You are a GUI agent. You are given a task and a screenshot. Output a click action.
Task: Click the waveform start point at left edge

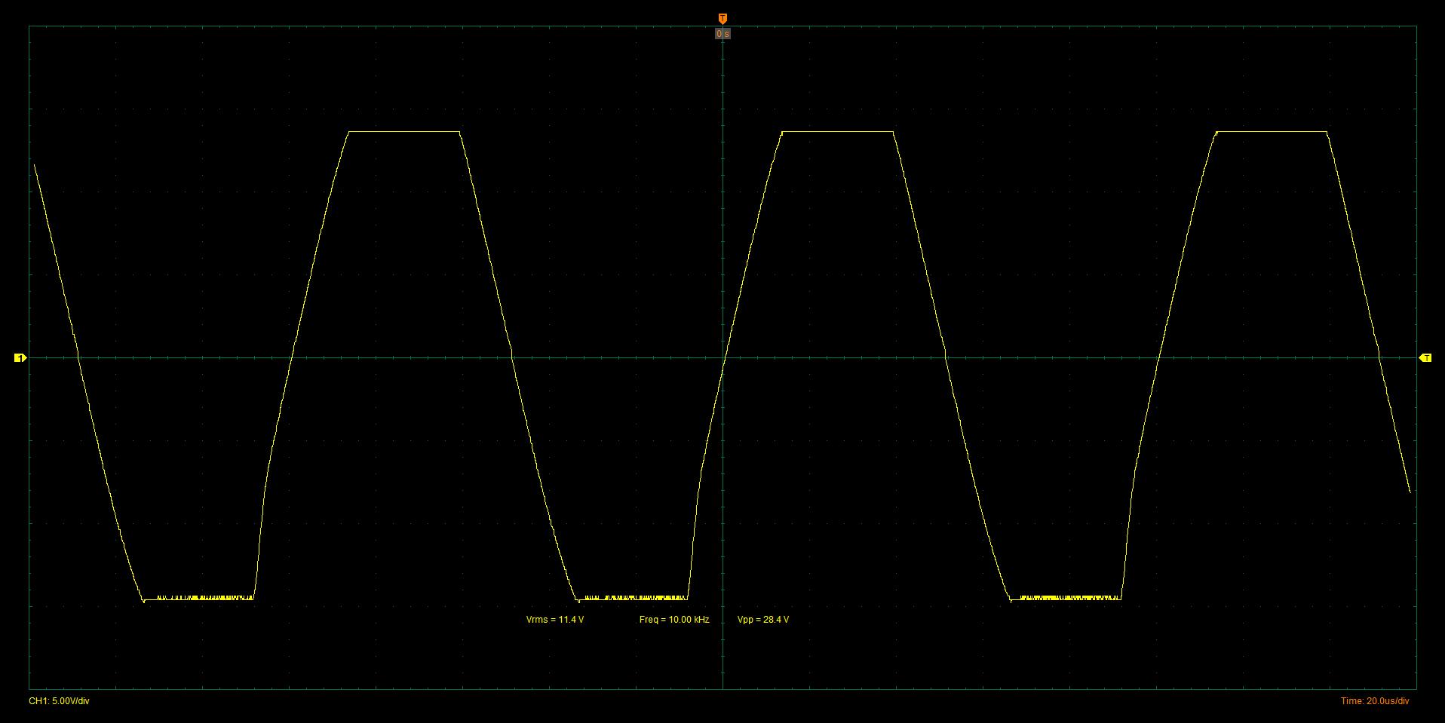click(34, 164)
